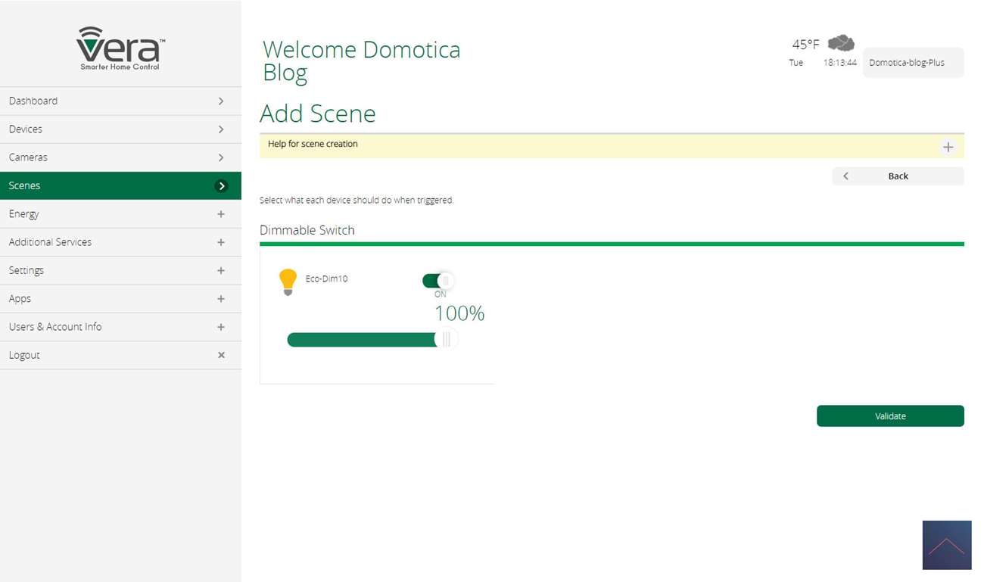The image size is (984, 582).
Task: Click the Scenes circled arrow icon
Action: (221, 186)
